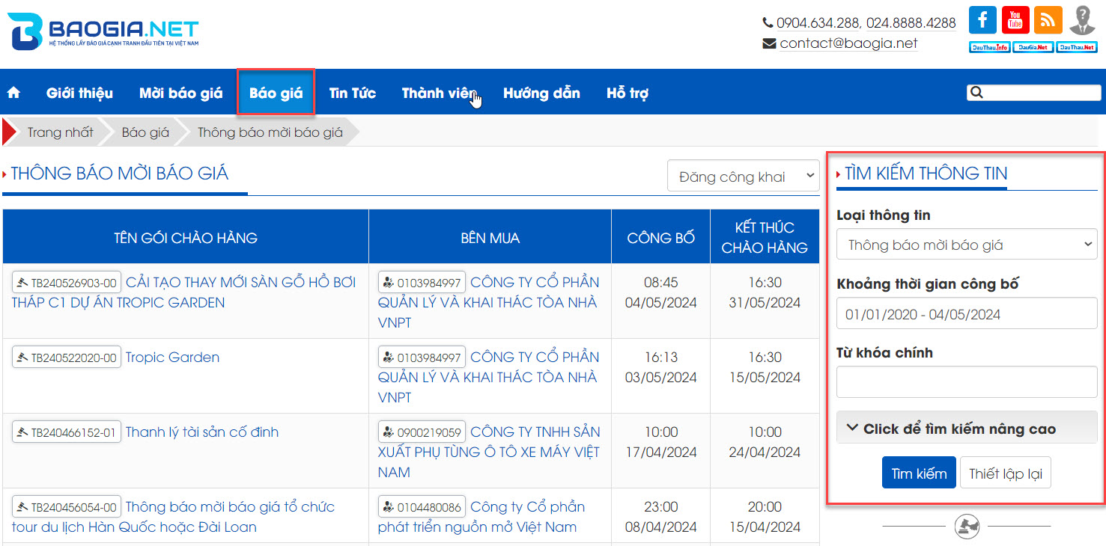1106x546 pixels.
Task: Click the THÔNG BÁO MỜI BÁO GIÁ heading
Action: 120,174
